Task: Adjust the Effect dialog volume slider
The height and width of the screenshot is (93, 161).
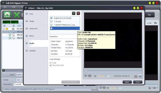Action: click(104, 76)
